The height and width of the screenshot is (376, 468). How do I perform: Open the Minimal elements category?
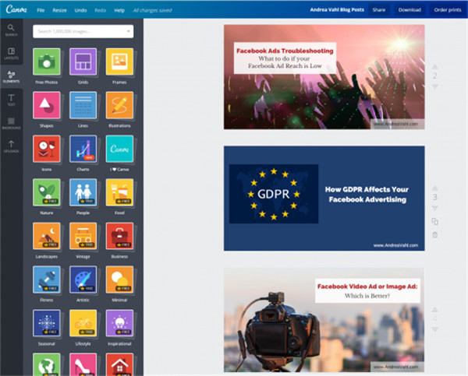point(119,279)
